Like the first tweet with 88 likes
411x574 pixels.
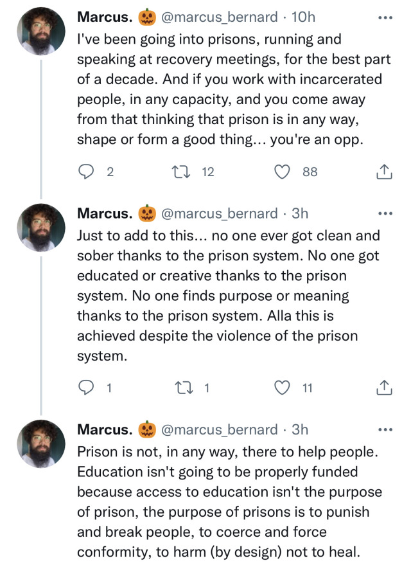[281, 172]
